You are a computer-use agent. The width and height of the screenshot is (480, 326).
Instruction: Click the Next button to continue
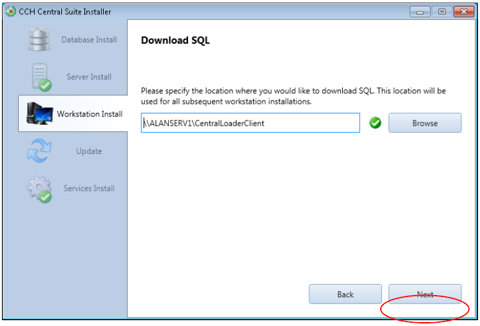coord(425,294)
